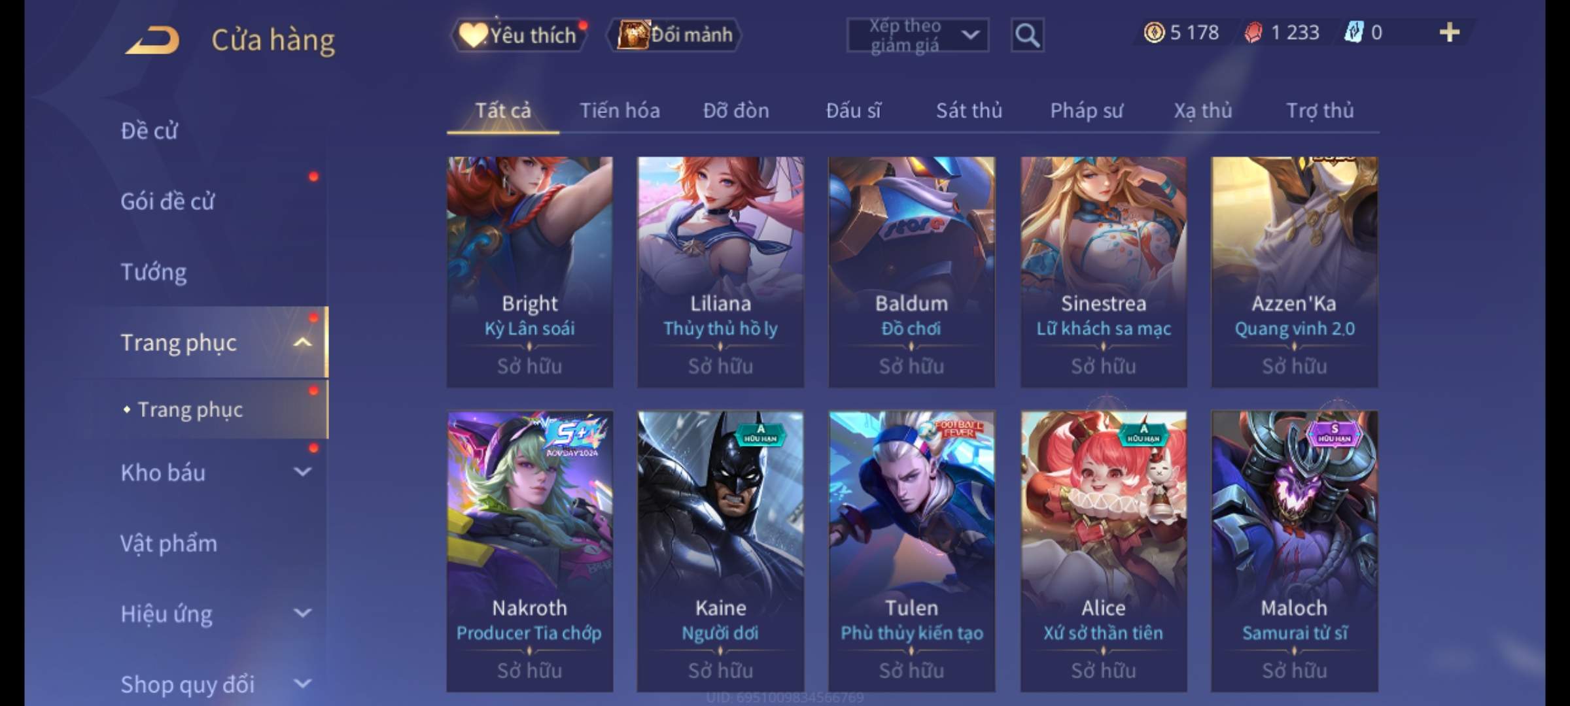Expand the Hiệu ứng sidebar section
Image resolution: width=1570 pixels, height=706 pixels.
[x=302, y=613]
